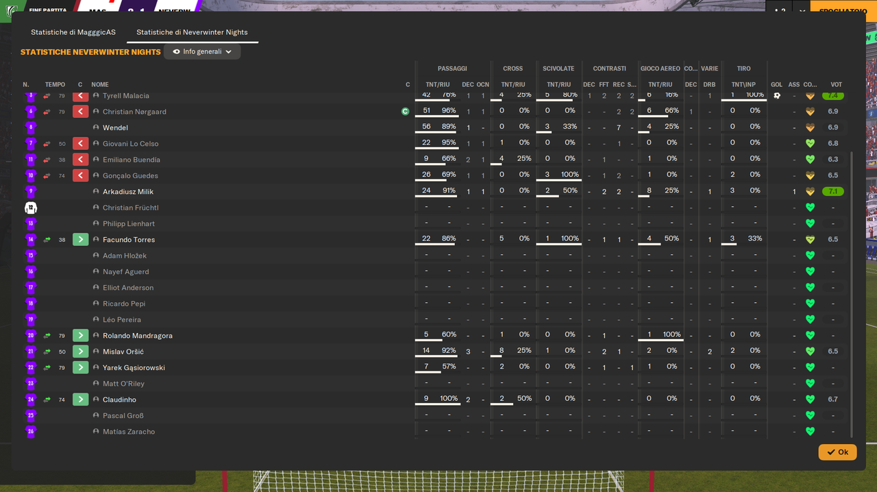Click player name Matías Zaracho
This screenshot has width=877, height=492.
129,432
